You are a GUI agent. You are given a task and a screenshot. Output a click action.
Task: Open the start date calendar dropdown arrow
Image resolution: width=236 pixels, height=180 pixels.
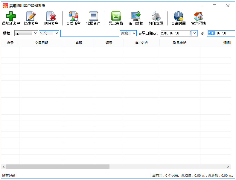194,33
